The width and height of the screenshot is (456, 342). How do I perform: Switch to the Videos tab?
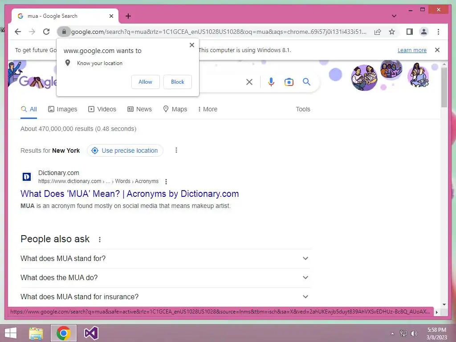tap(102, 110)
